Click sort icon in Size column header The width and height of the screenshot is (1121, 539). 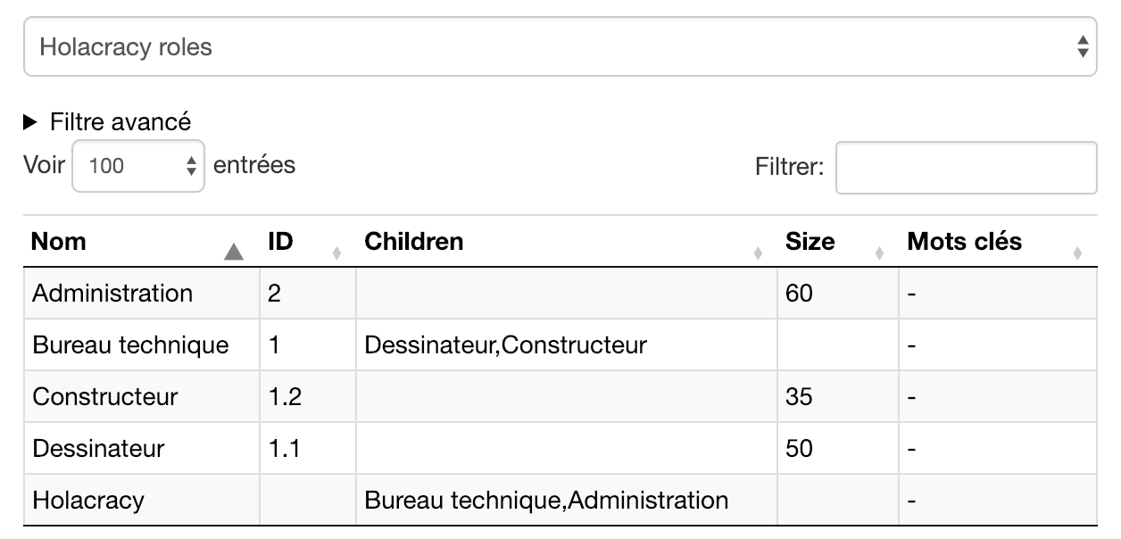[879, 253]
